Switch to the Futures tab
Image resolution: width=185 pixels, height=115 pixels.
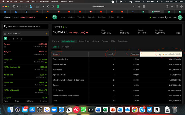(x=105, y=41)
